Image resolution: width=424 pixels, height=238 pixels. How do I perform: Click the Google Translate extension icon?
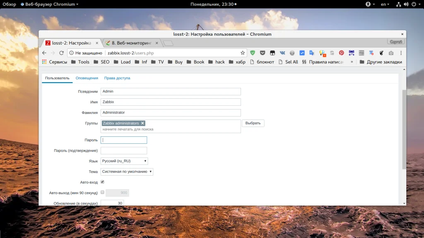pyautogui.click(x=312, y=53)
